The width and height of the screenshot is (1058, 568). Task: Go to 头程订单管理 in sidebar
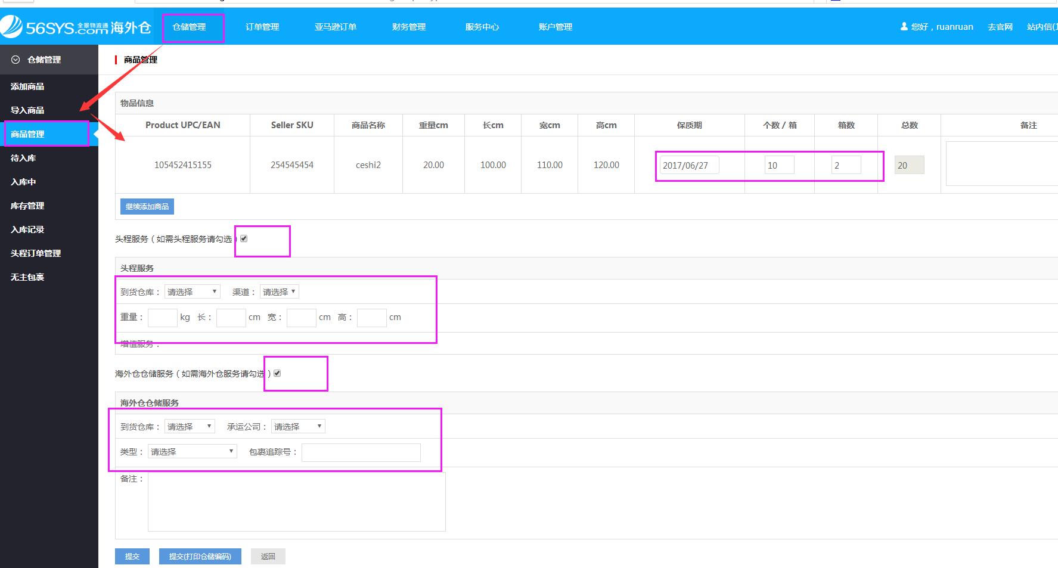[x=36, y=253]
